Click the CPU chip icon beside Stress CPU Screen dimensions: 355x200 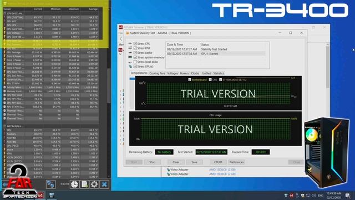coord(130,43)
